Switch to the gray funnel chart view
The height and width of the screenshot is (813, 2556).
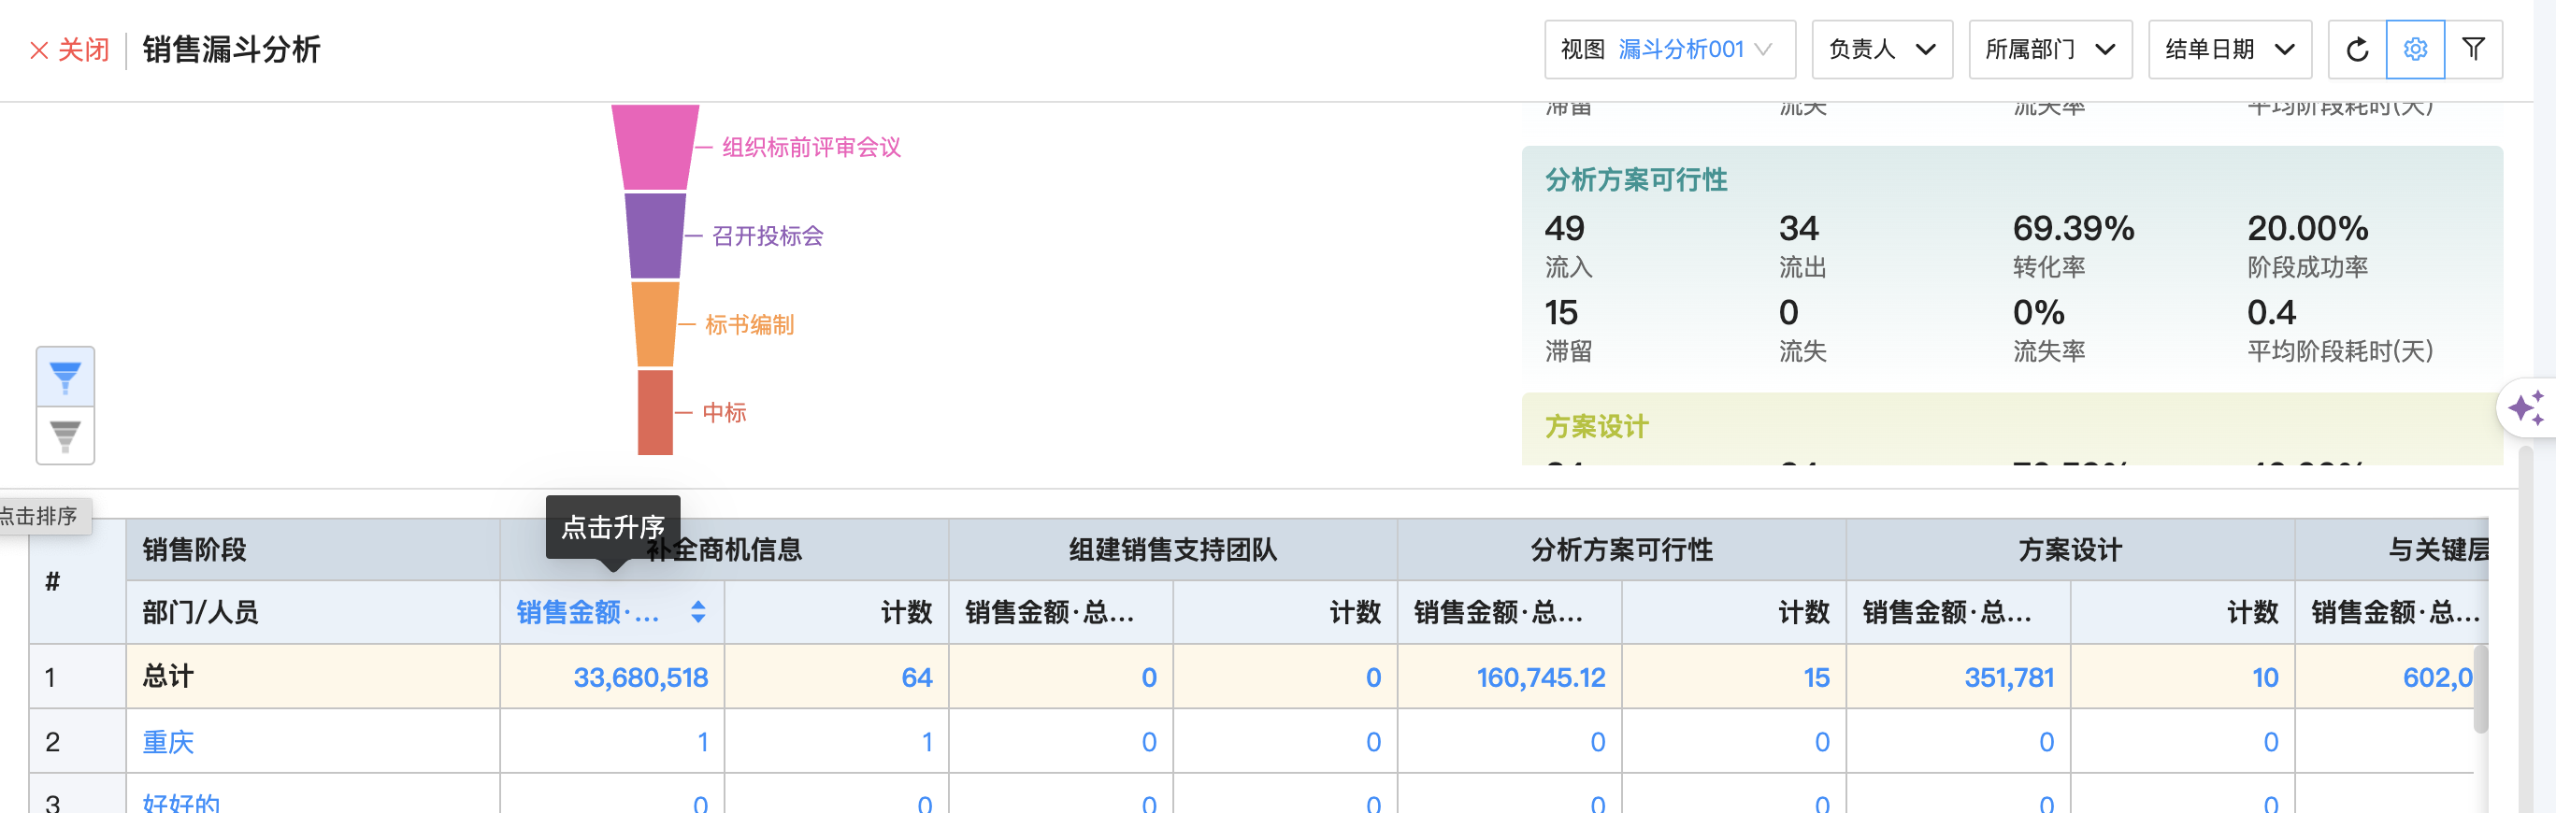[x=65, y=435]
